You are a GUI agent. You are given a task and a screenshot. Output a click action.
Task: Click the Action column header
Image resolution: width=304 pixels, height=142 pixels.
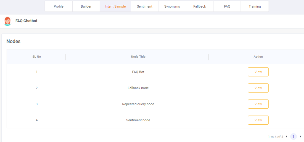[x=258, y=57]
